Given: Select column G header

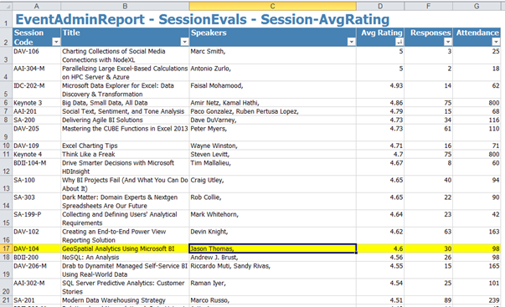Looking at the screenshot, I should point(477,6).
